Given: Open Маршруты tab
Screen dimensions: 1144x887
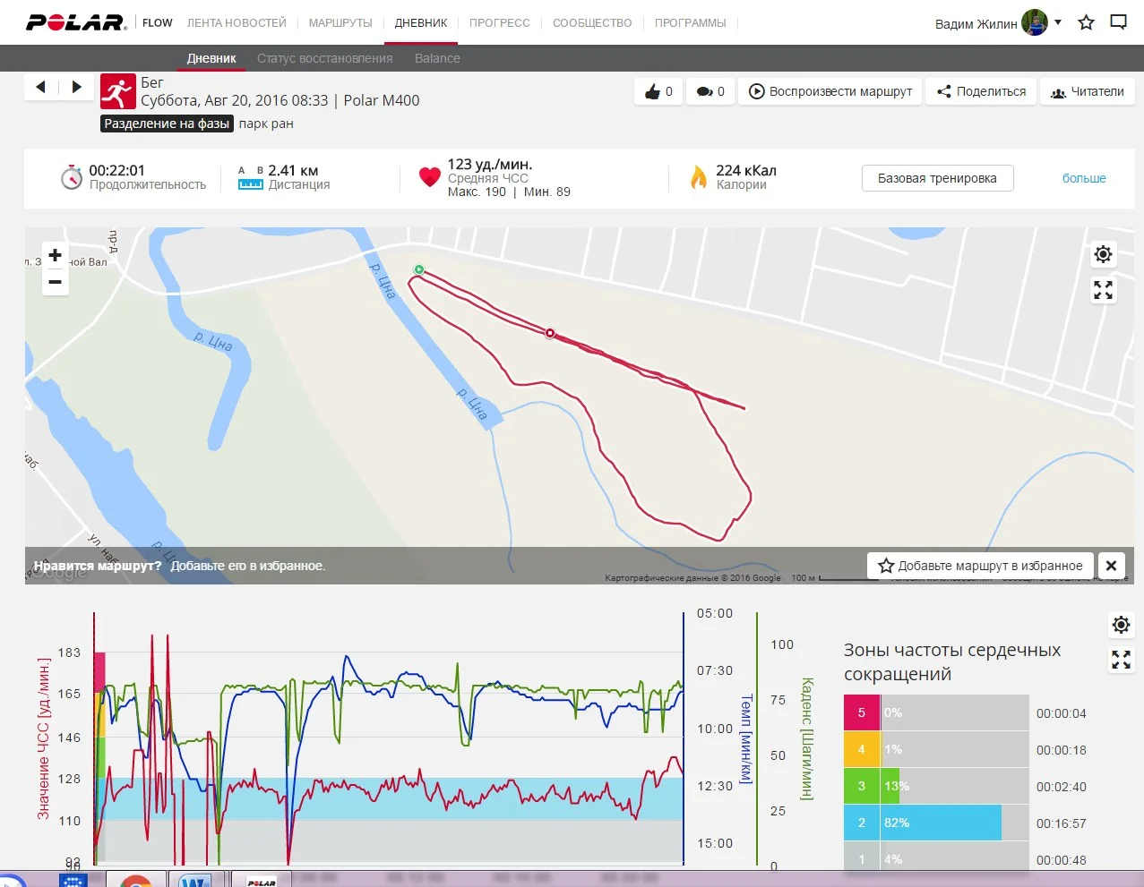Looking at the screenshot, I should pos(340,22).
